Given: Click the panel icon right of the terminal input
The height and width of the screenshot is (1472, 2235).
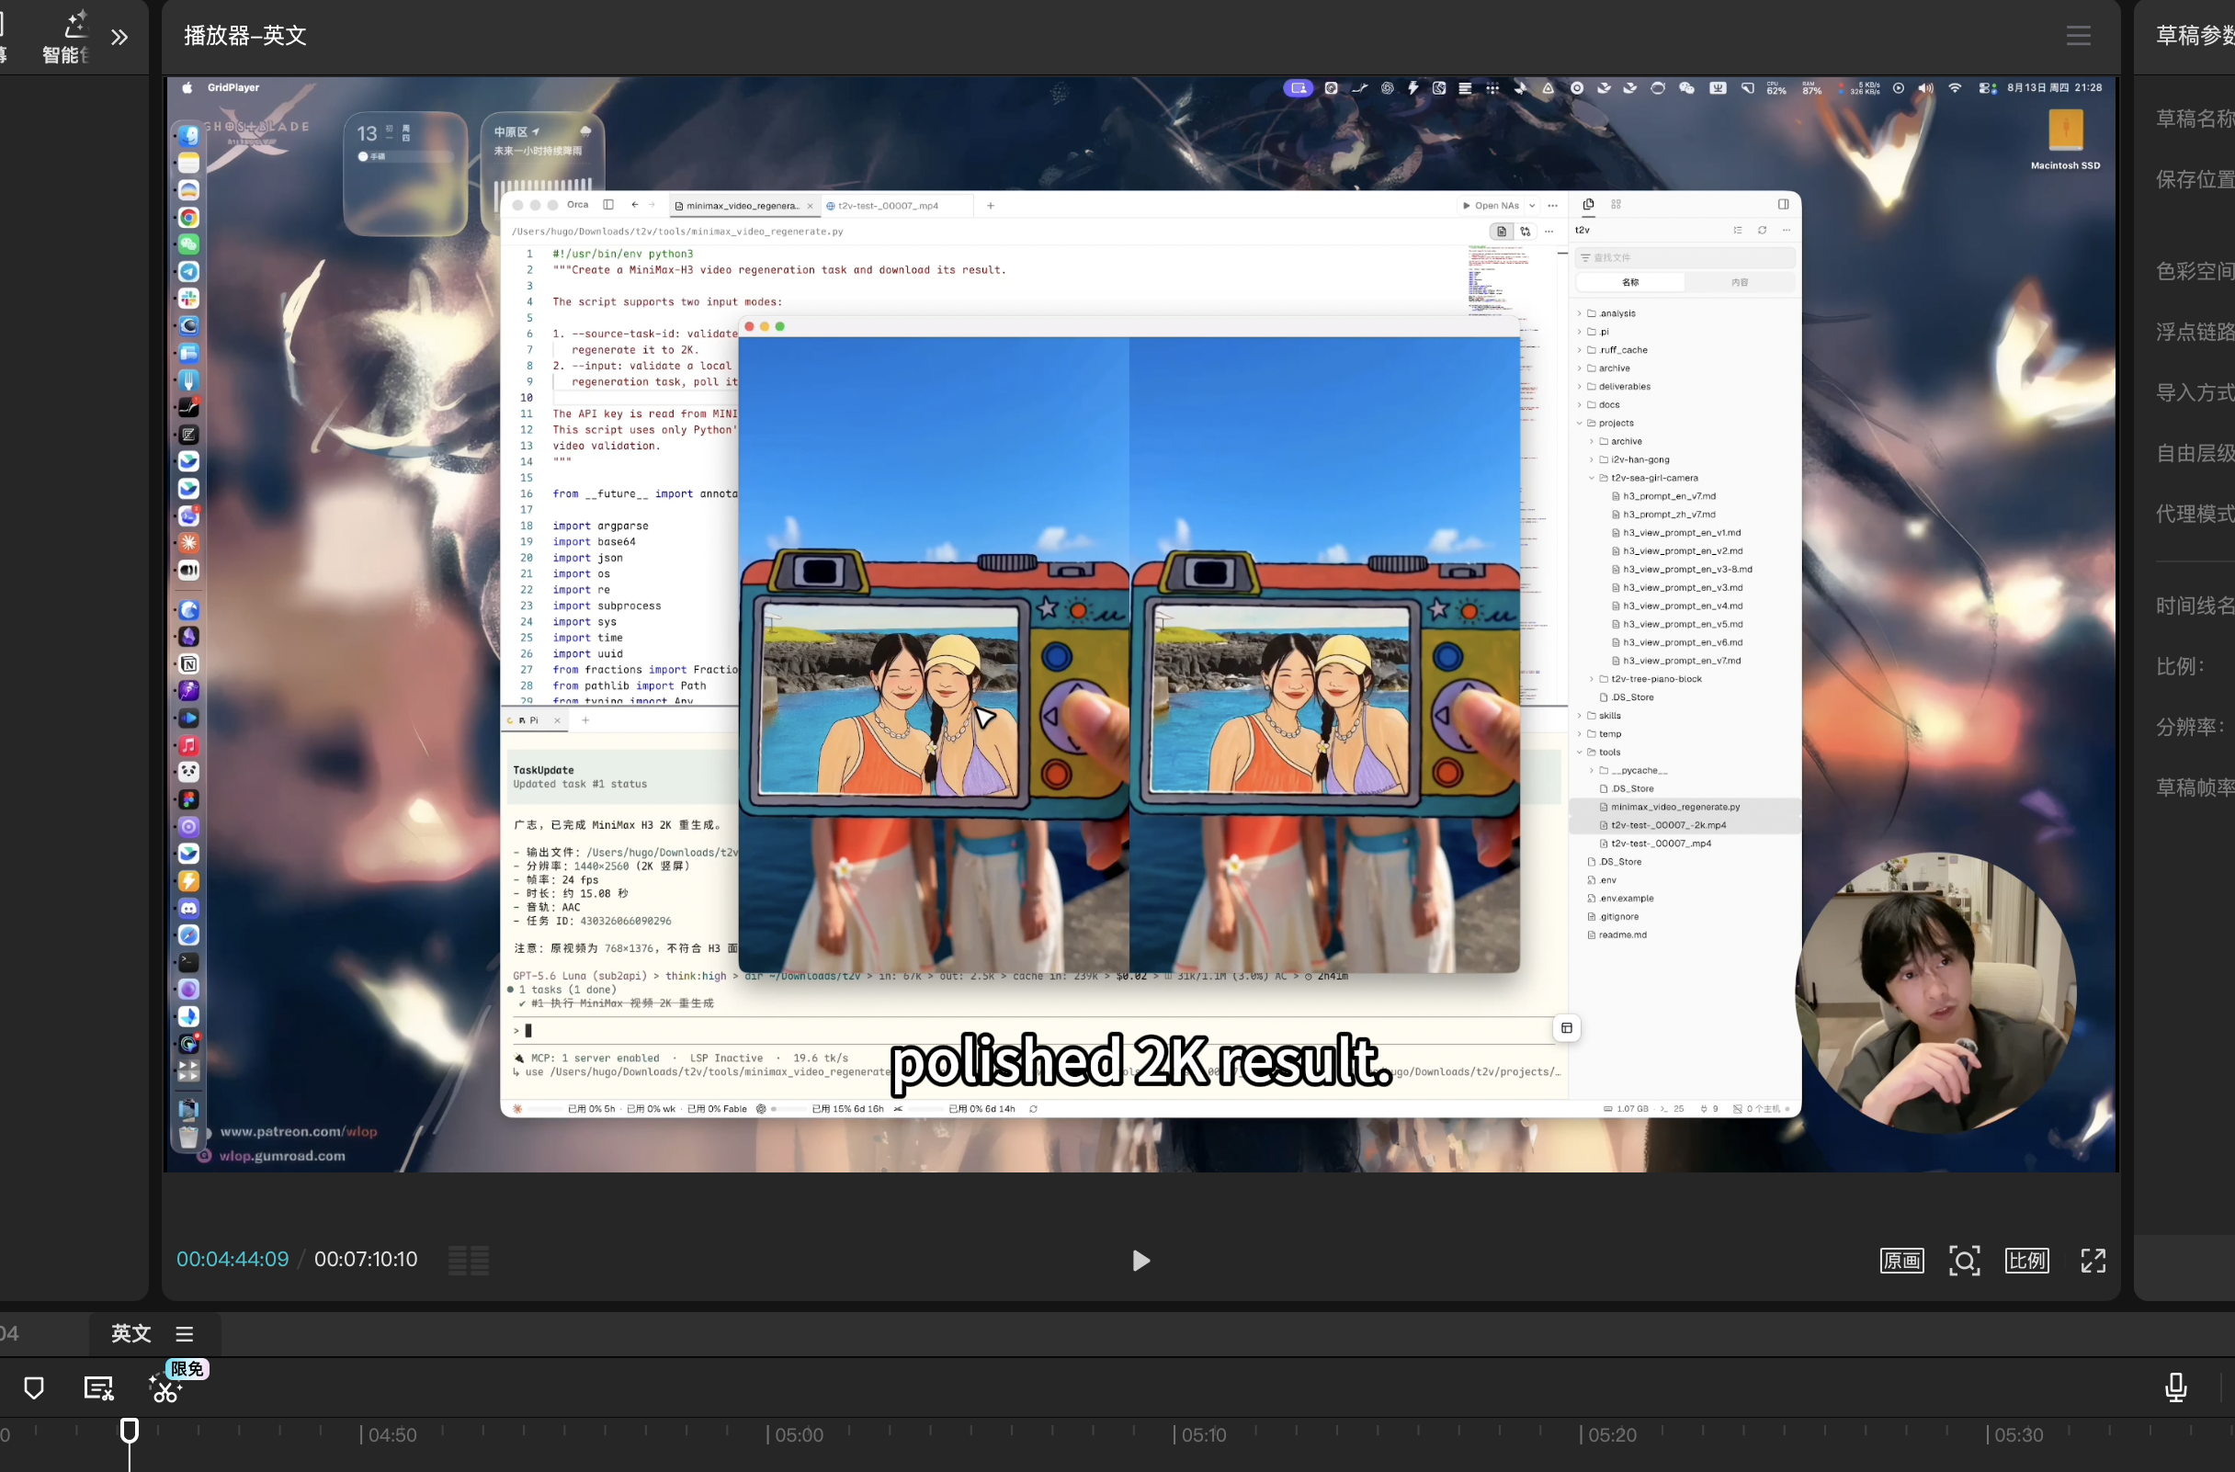Looking at the screenshot, I should tap(1566, 1029).
